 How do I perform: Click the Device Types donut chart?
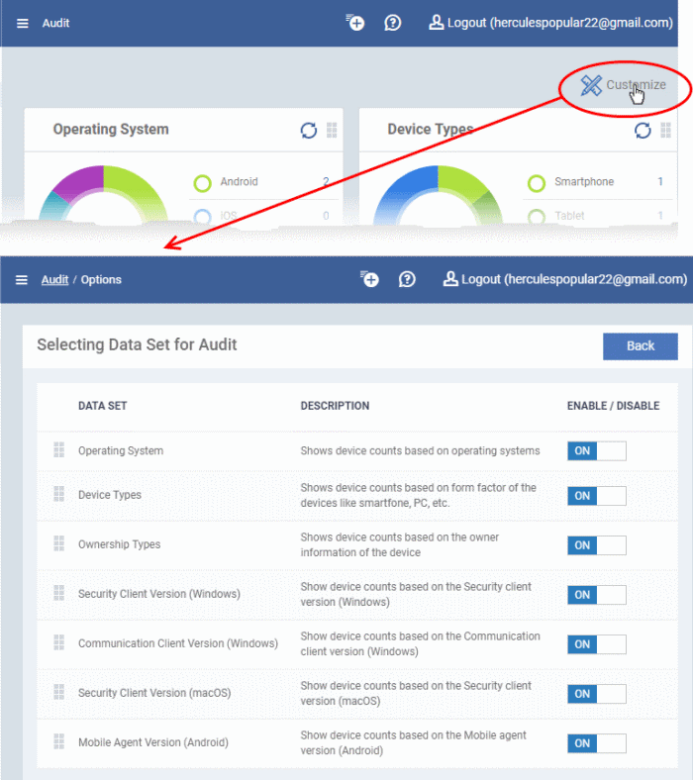click(x=438, y=194)
